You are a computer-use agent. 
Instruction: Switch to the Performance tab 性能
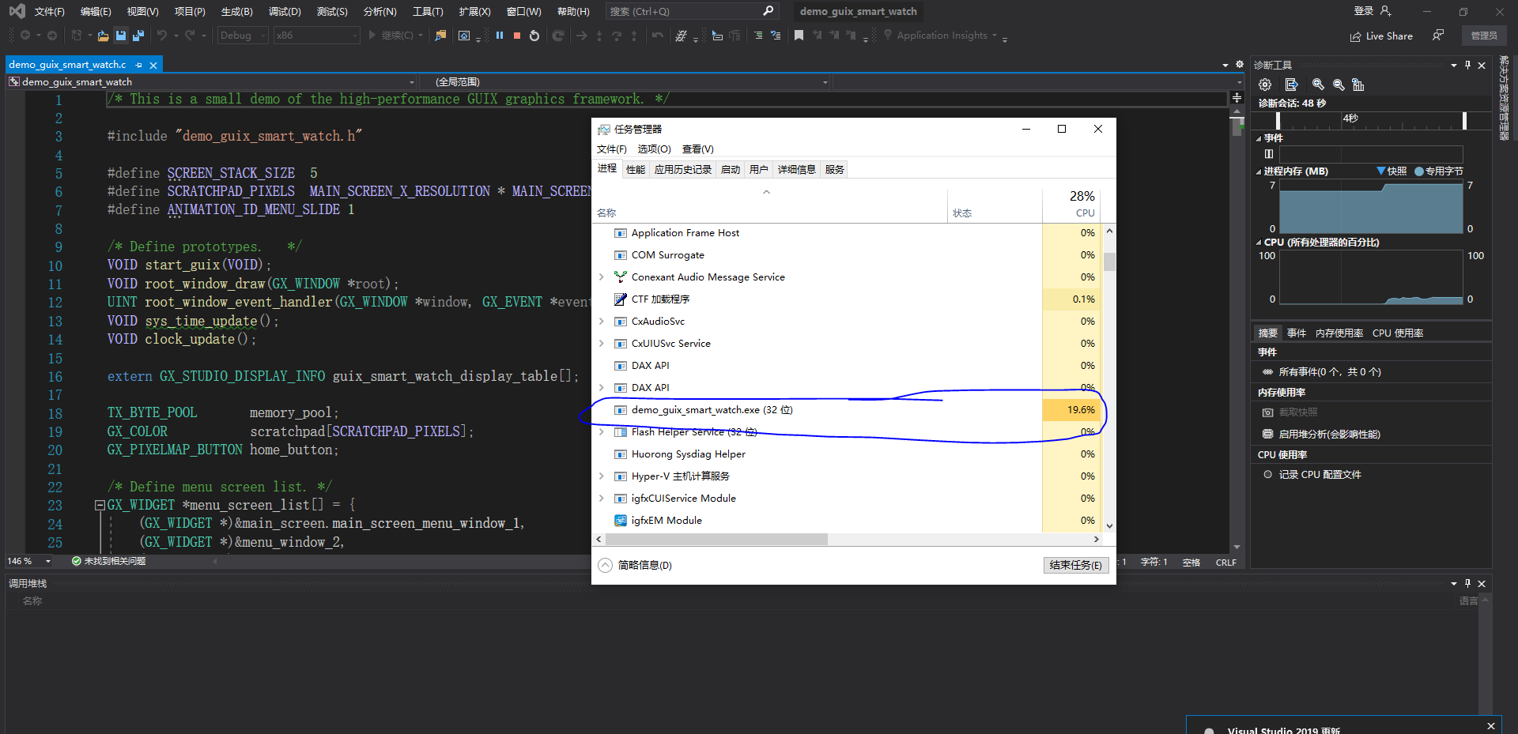pyautogui.click(x=636, y=170)
